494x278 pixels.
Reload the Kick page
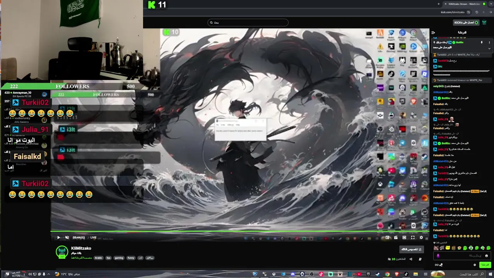click(477, 12)
